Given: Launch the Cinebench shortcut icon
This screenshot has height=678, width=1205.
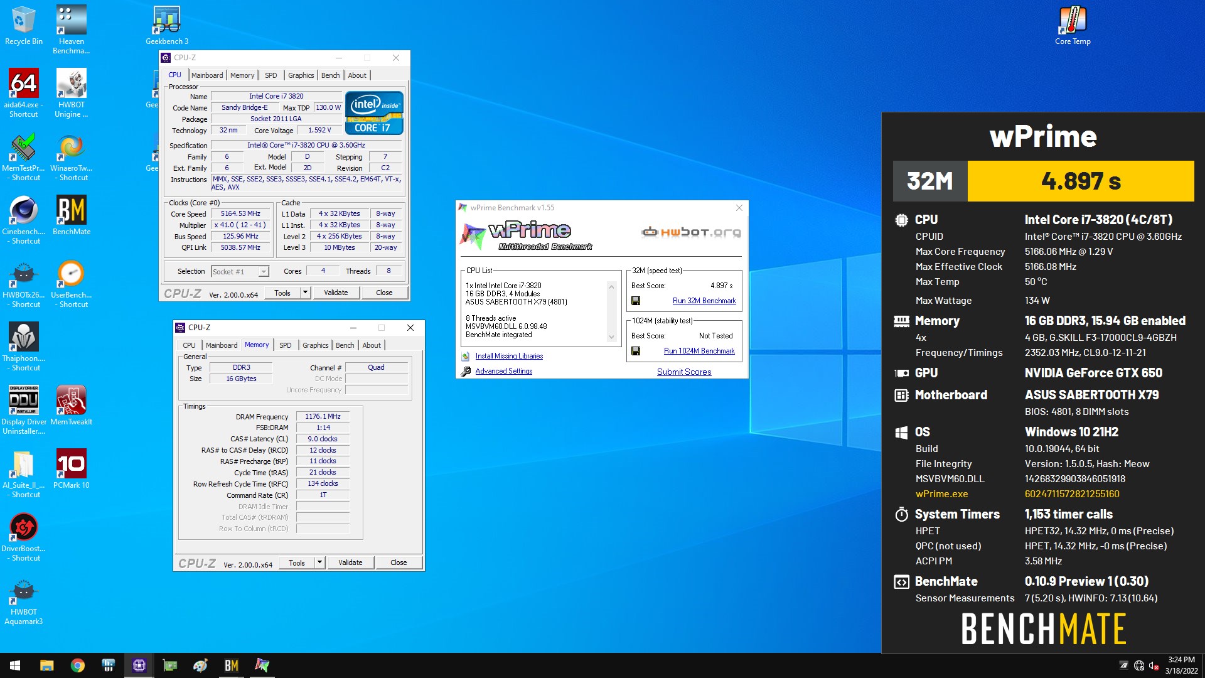Looking at the screenshot, I should tap(24, 220).
